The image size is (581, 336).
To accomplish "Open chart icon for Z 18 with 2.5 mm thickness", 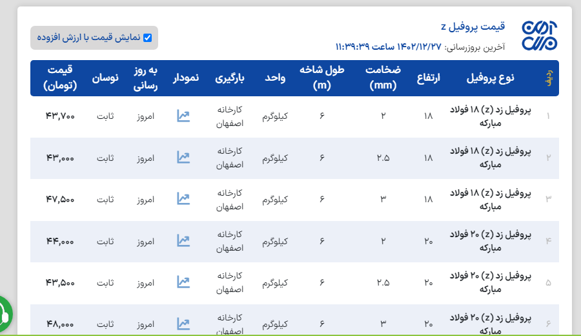I will tap(183, 158).
